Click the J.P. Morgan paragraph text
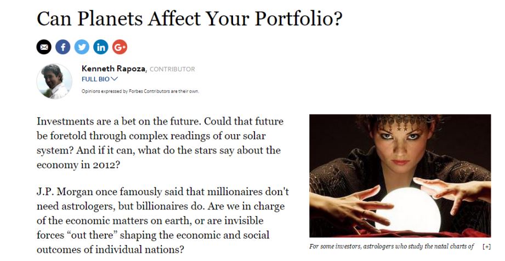The height and width of the screenshot is (261, 505). (x=163, y=220)
